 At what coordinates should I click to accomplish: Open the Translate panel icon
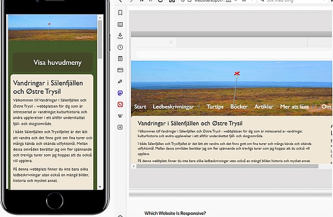(x=120, y=82)
